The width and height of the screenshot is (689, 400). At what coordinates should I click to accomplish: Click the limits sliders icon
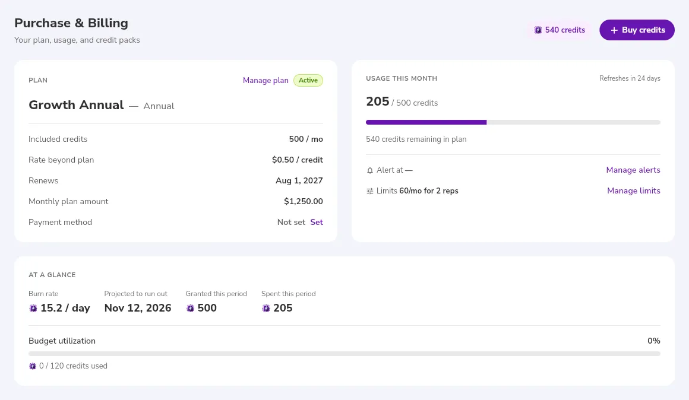(x=370, y=191)
